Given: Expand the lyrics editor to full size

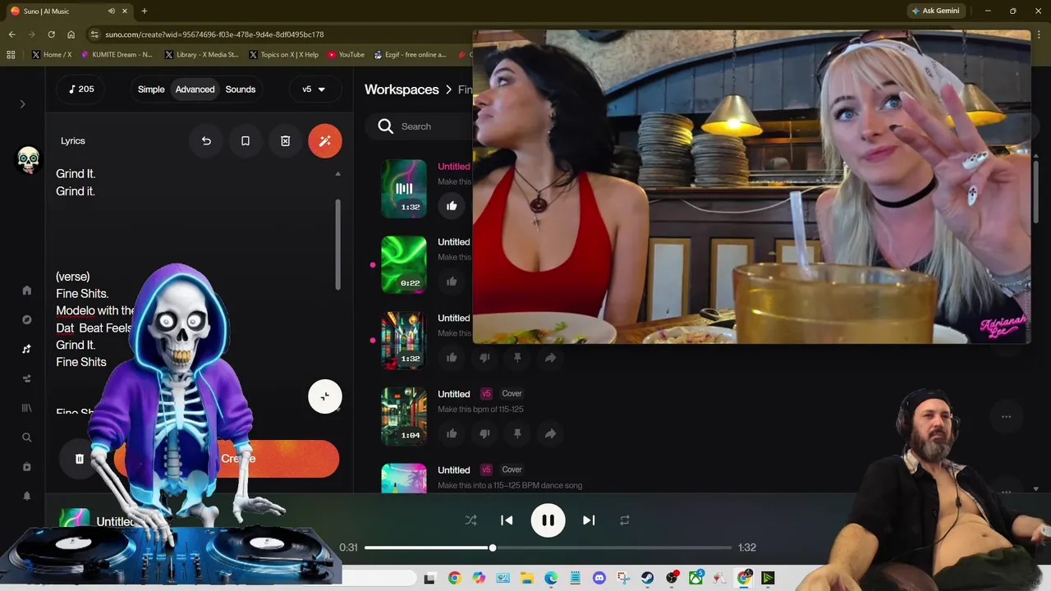Looking at the screenshot, I should click(325, 397).
